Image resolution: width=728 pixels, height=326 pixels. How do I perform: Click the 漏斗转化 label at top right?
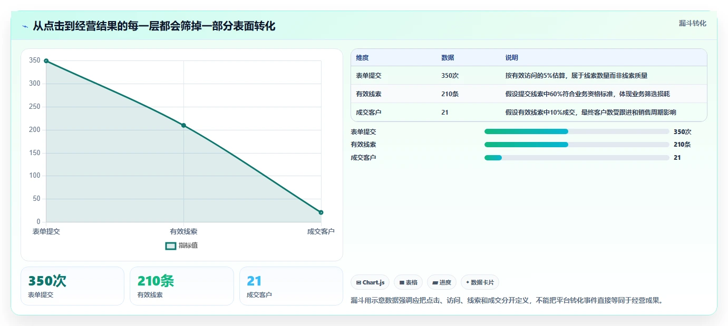point(692,23)
